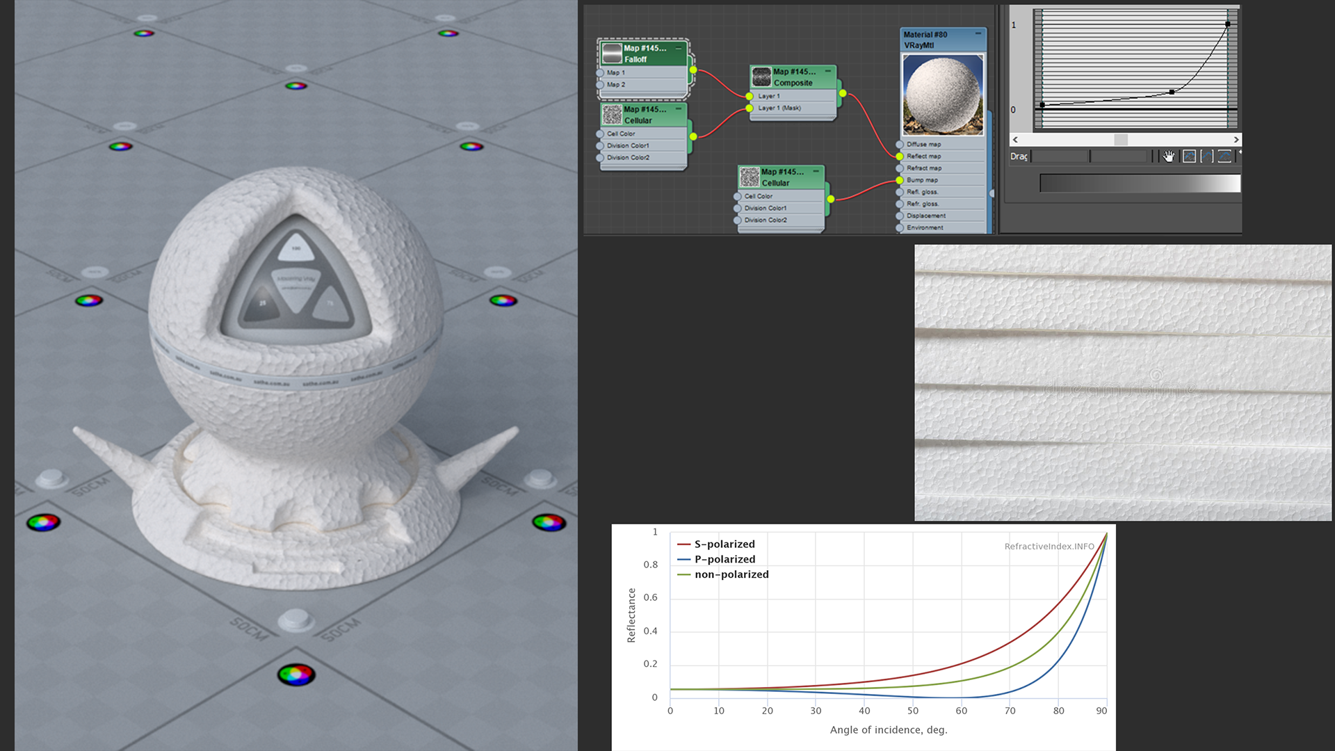Click the Bump map input socket
1335x751 pixels.
900,180
